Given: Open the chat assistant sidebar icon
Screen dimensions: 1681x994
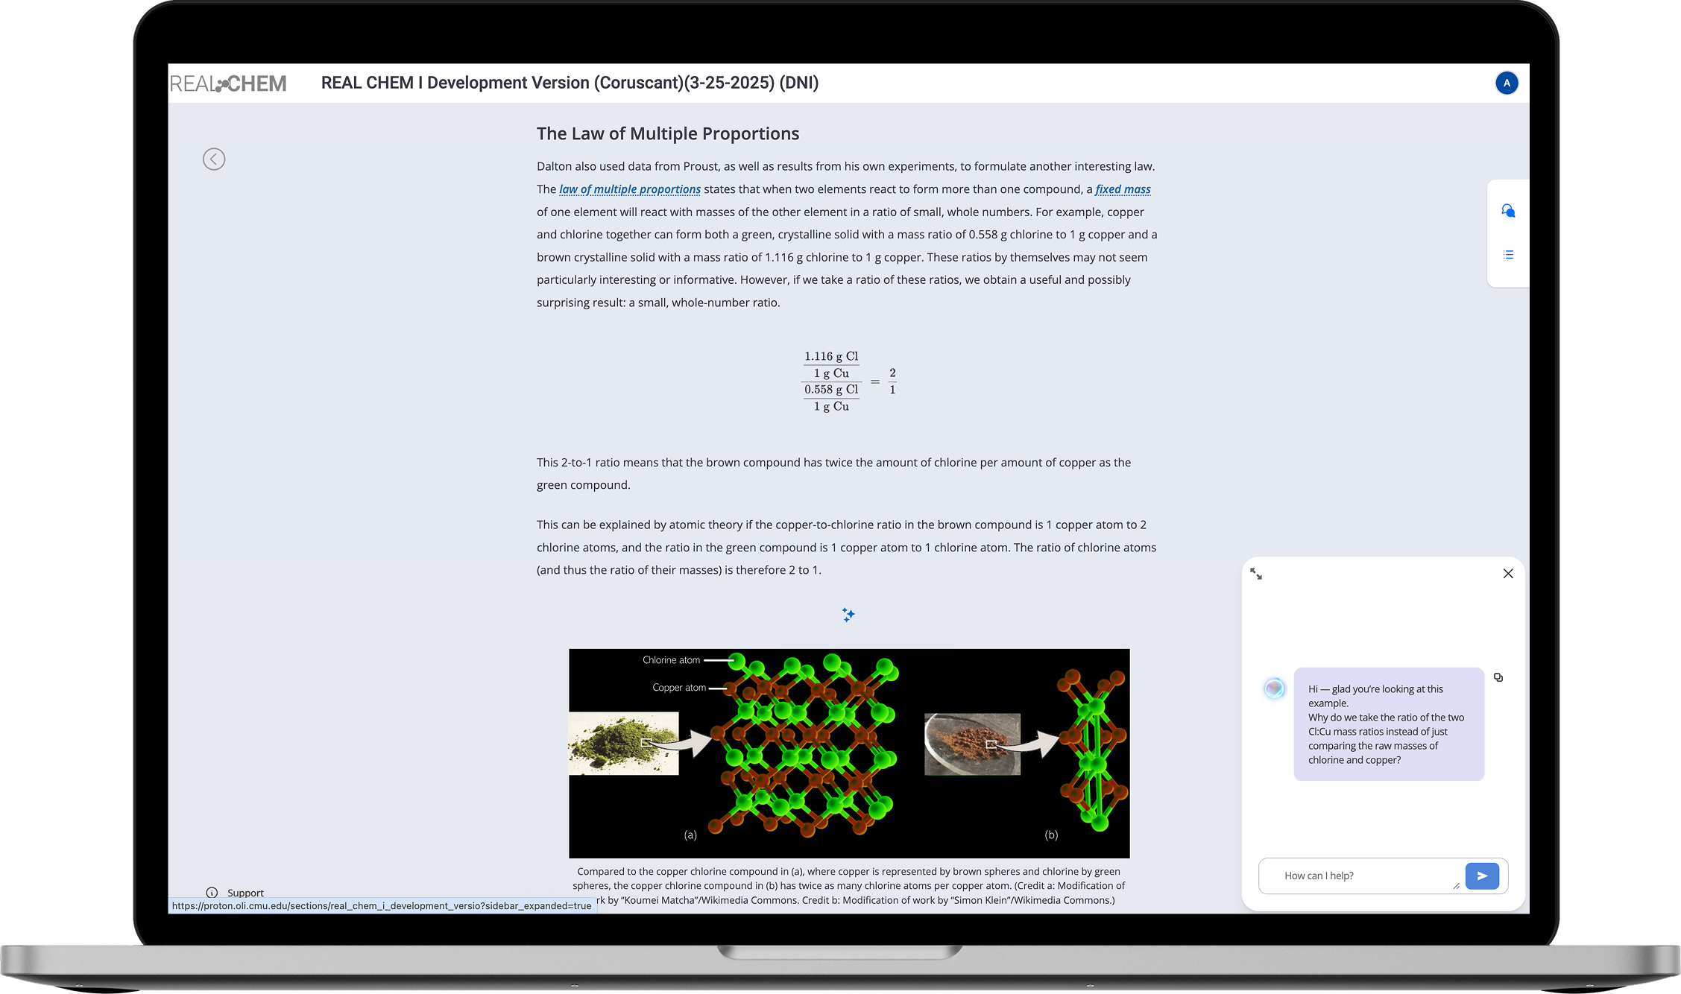Looking at the screenshot, I should [1507, 211].
